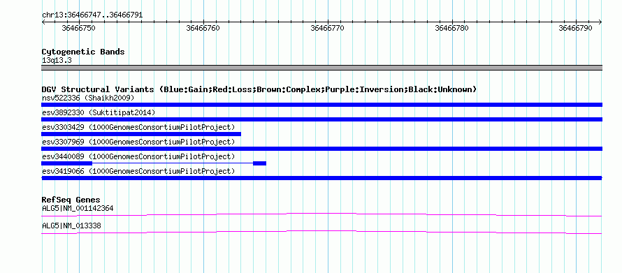The image size is (622, 273).
Task: Select the DGV Structural Variants track title
Action: [x=259, y=89]
